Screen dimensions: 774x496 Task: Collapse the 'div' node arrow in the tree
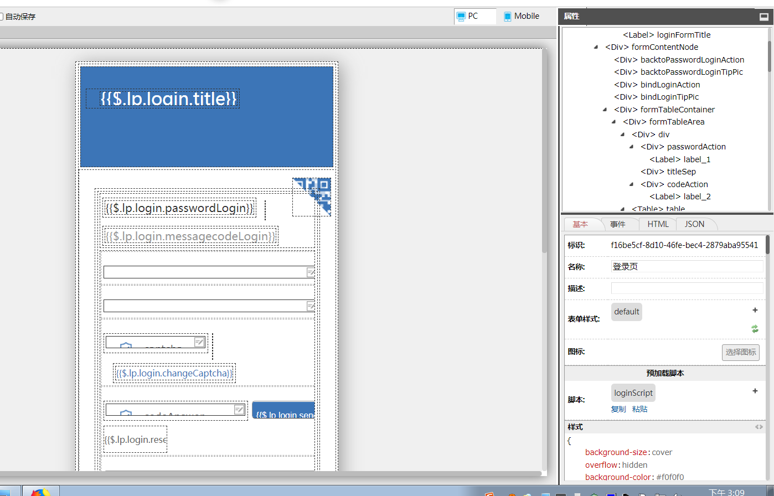coord(622,135)
